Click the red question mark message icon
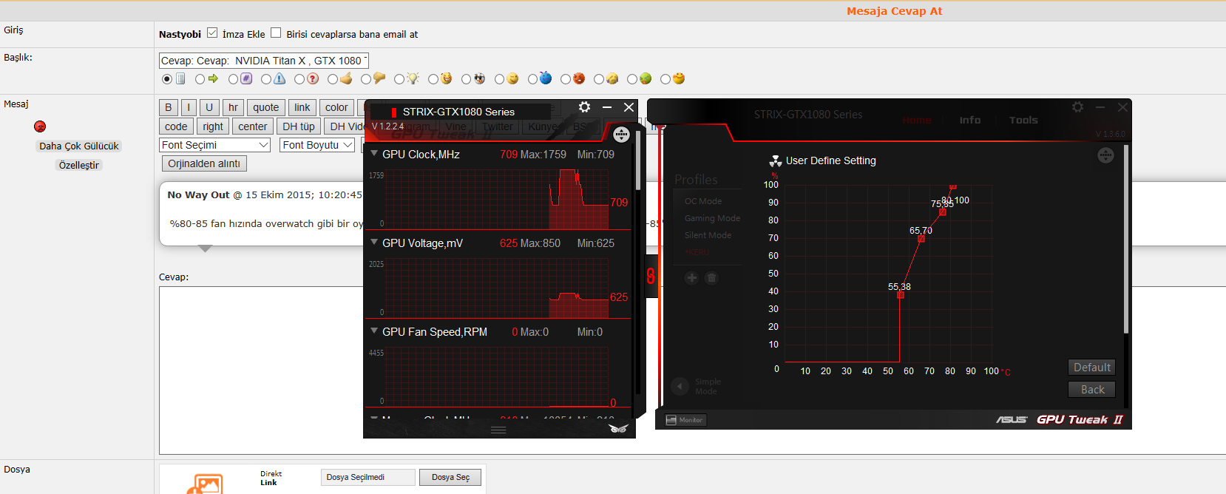 (313, 78)
